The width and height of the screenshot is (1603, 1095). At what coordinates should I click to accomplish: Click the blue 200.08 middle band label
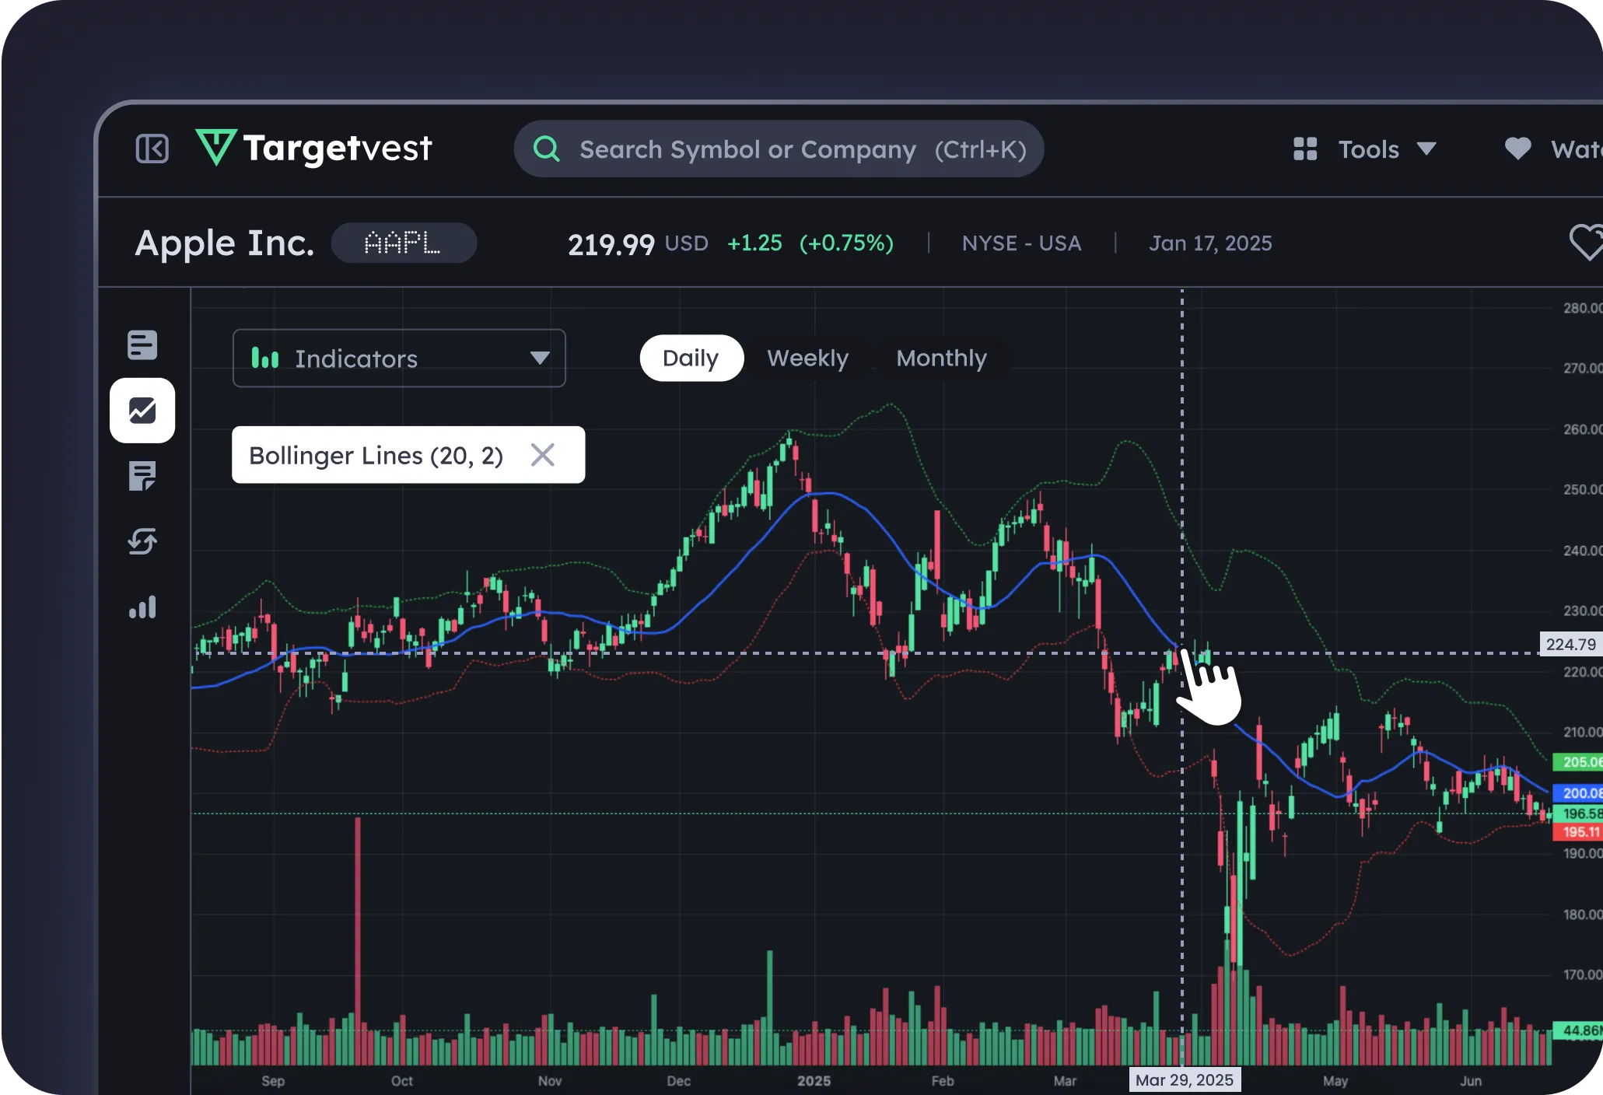(x=1578, y=793)
